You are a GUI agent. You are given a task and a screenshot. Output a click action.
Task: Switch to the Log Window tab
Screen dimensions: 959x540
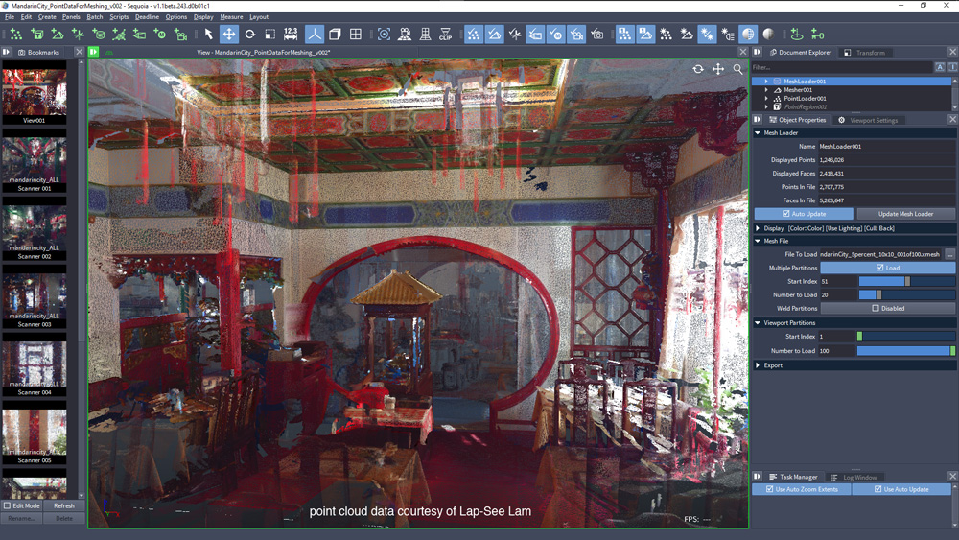click(854, 477)
